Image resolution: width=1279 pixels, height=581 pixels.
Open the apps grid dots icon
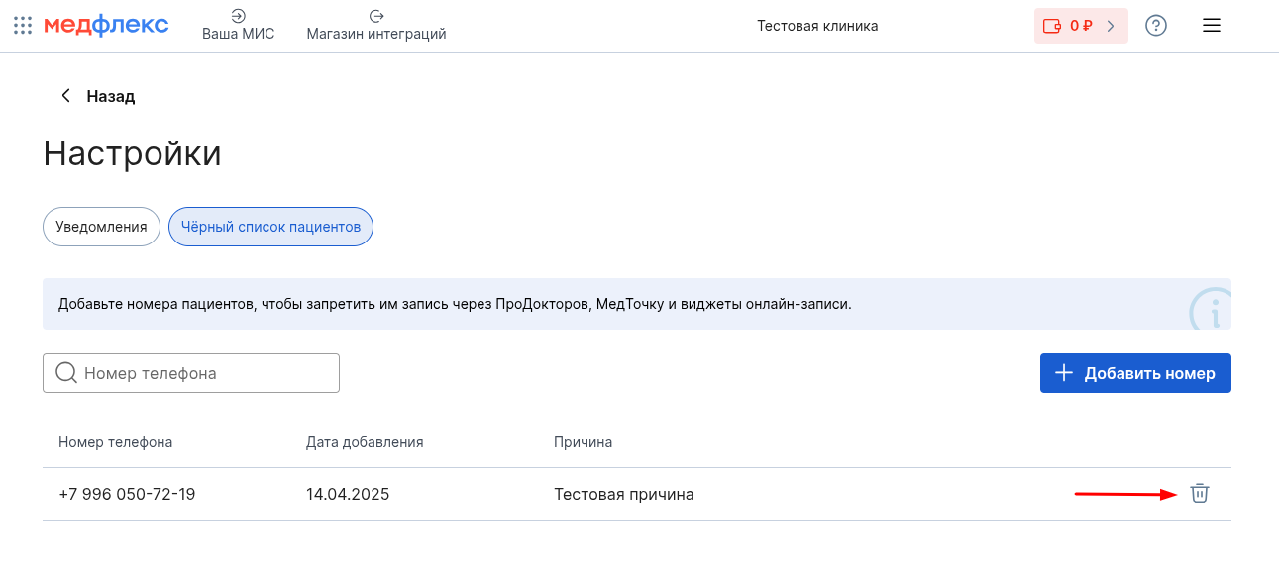(23, 26)
